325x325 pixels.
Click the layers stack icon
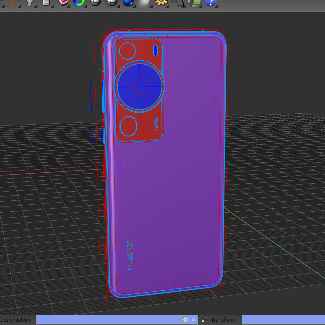(x=63, y=2)
